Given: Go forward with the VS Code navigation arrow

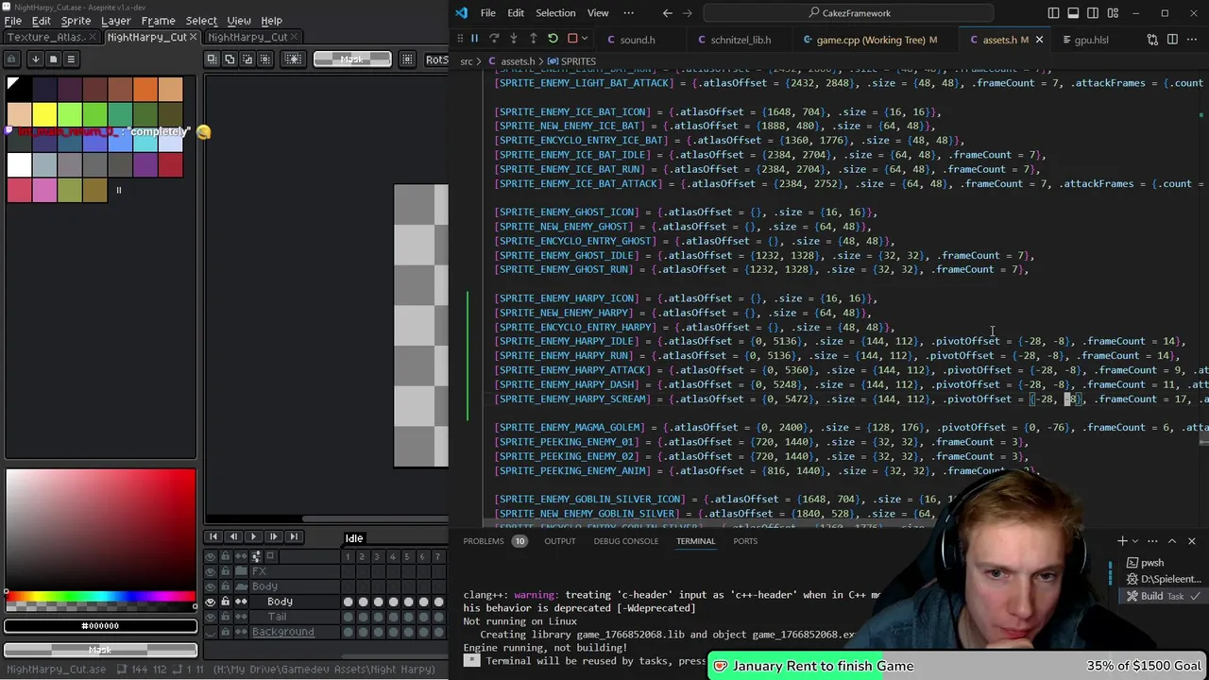Looking at the screenshot, I should (x=688, y=13).
